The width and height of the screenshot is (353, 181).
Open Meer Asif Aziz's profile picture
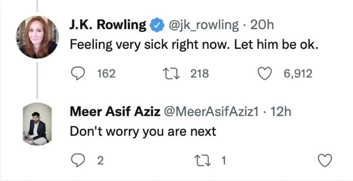point(37,124)
